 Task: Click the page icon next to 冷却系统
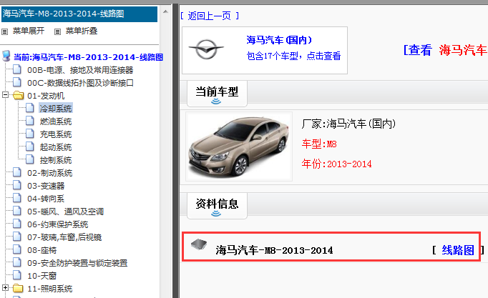(x=30, y=108)
